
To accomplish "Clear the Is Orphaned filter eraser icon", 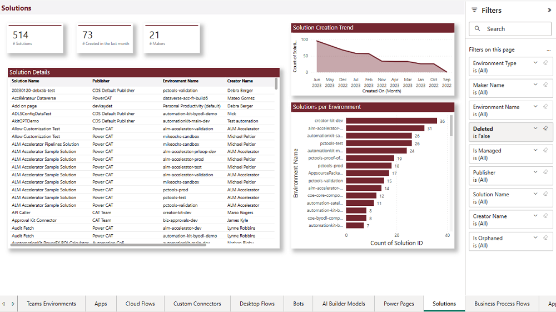I will pos(545,238).
